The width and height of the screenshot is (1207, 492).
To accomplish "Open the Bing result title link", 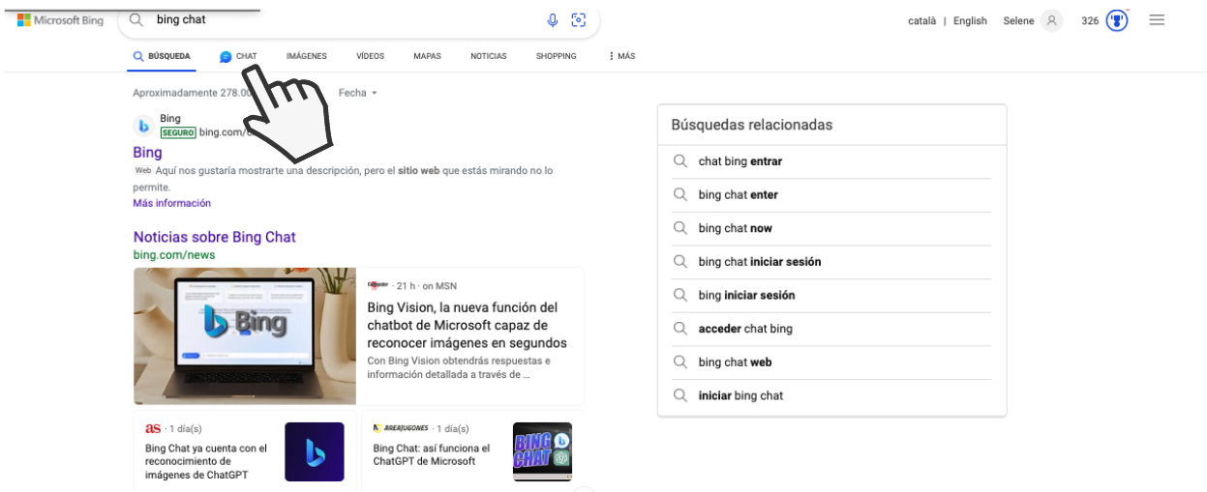I will (x=147, y=153).
